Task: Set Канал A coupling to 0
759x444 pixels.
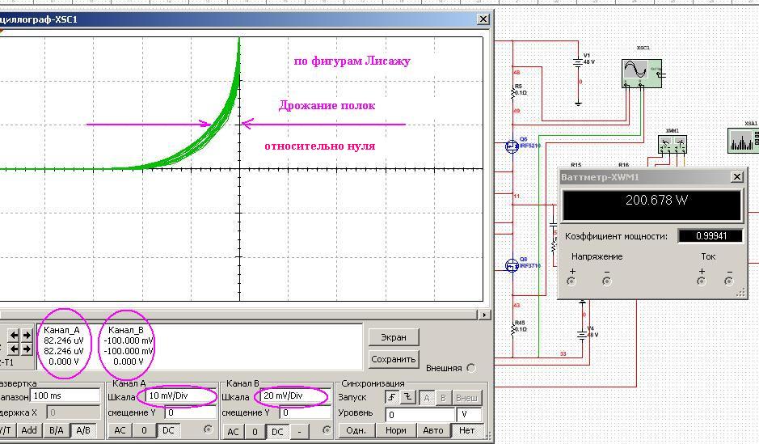Action: (144, 430)
